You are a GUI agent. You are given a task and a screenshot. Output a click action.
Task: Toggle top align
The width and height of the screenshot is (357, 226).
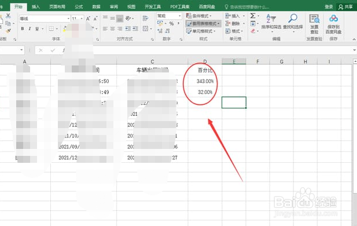pyautogui.click(x=105, y=18)
